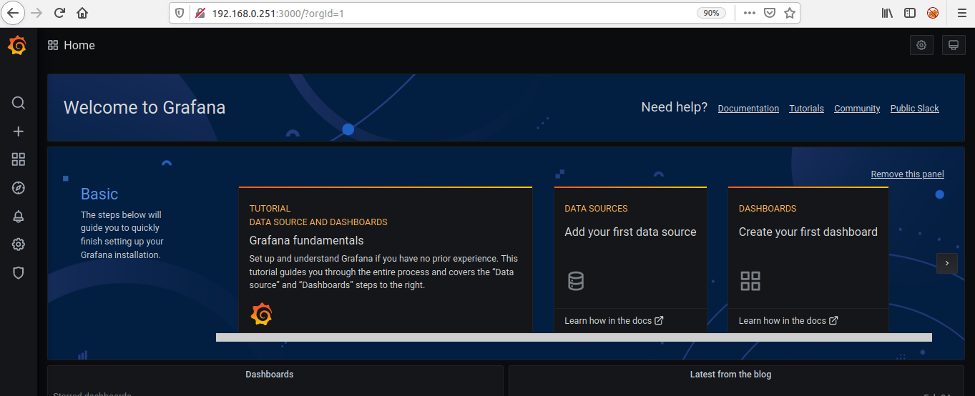Click the browser address bar URL field
This screenshot has height=396, width=975.
(x=444, y=13)
